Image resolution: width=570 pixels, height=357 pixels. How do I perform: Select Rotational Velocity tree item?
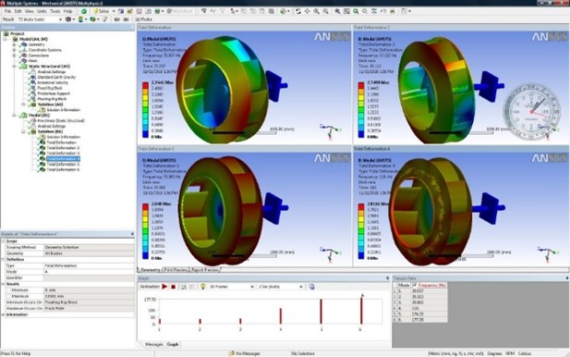(x=53, y=82)
